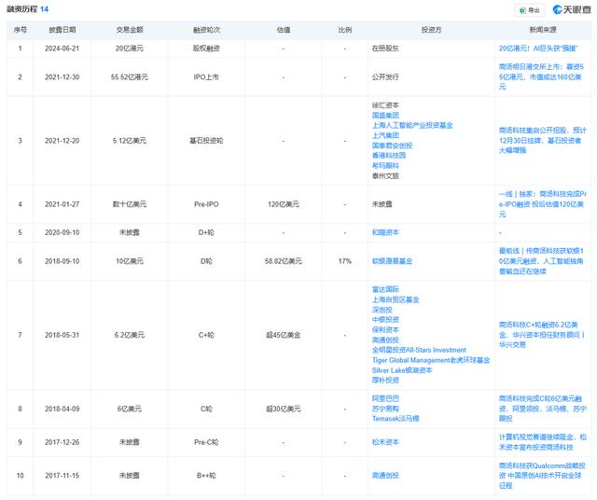This screenshot has height=500, width=597.
Task: Select investor text 徐汇资本
Action: (385, 105)
